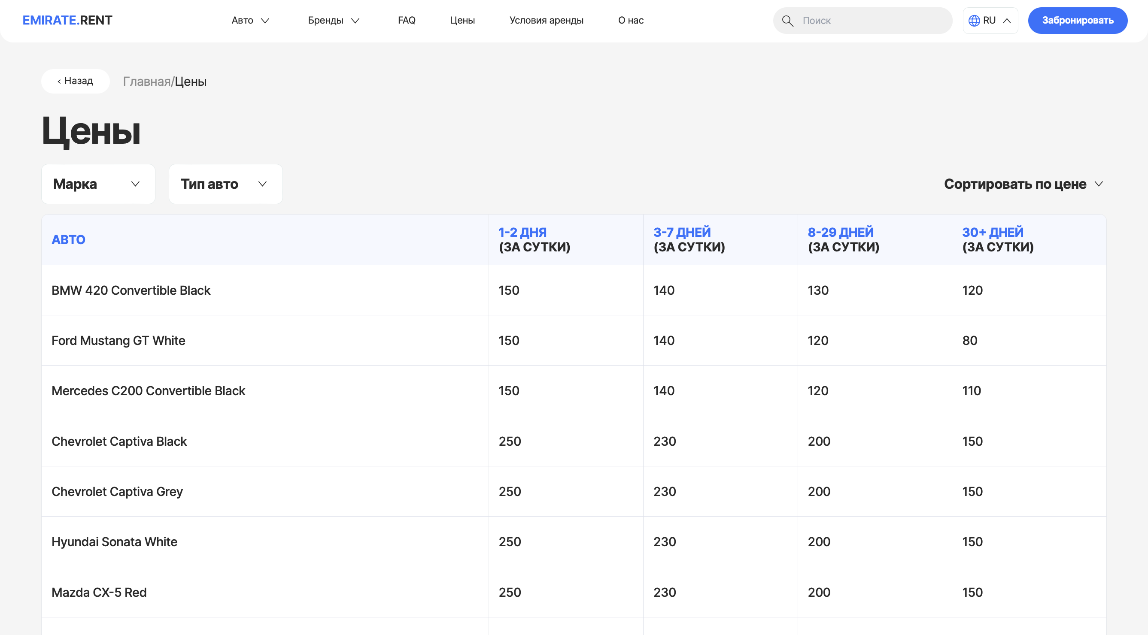This screenshot has height=635, width=1148.
Task: Expand Сортировать по цене sorting
Action: point(1023,184)
